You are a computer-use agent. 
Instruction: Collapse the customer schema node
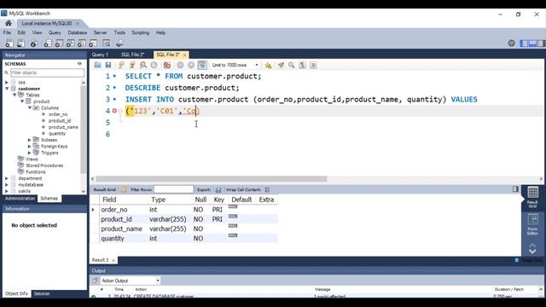pyautogui.click(x=7, y=89)
